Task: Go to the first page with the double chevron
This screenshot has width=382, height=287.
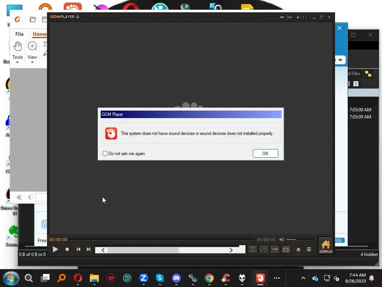Action: 19,197
